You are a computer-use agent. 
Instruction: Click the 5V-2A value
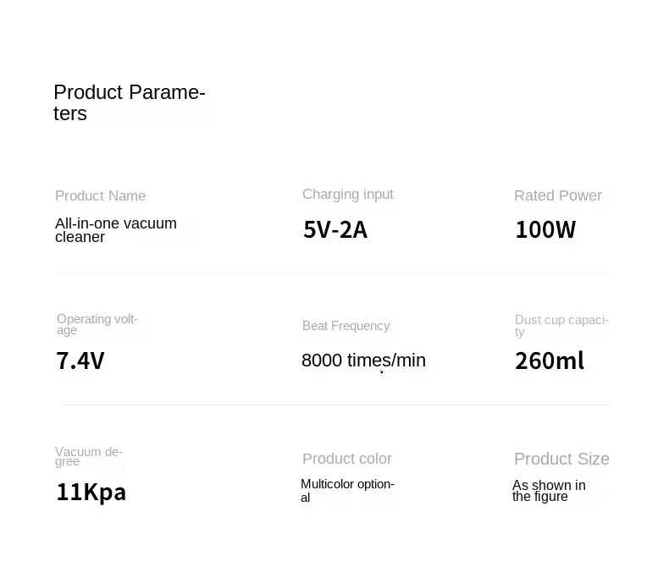(335, 229)
